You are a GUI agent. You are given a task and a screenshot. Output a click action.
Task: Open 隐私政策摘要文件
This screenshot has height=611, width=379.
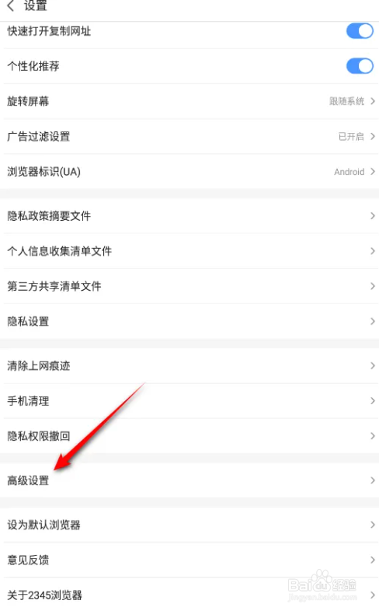[x=189, y=216]
